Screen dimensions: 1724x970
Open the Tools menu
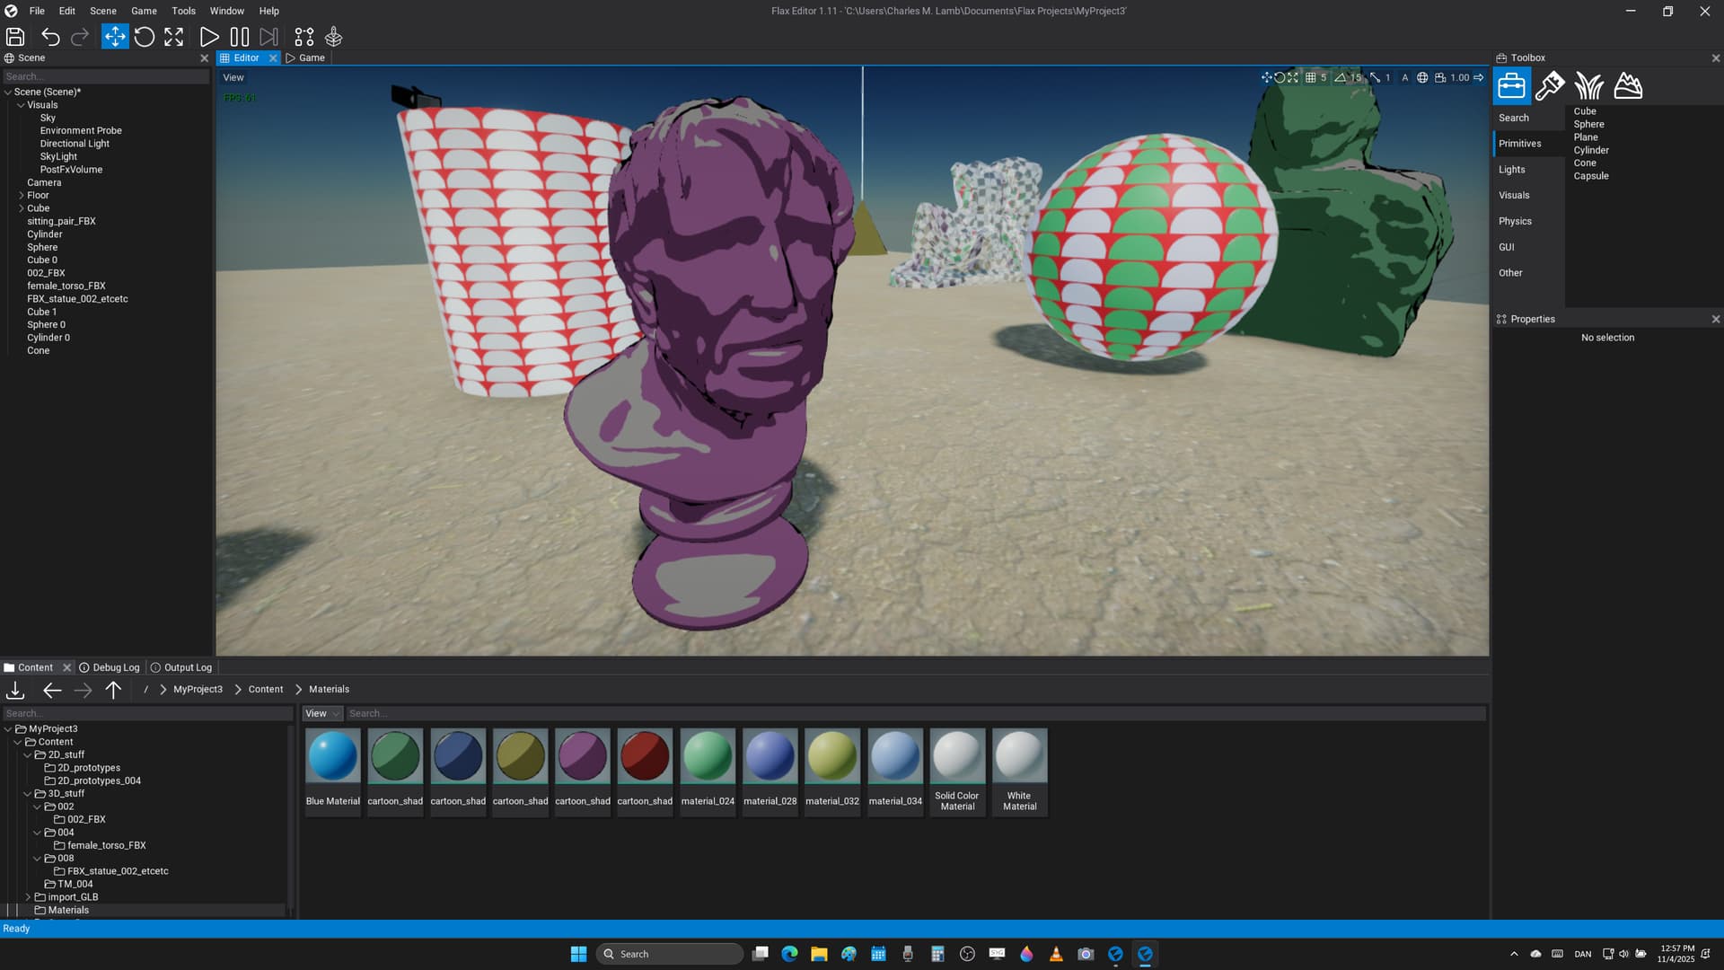183,11
